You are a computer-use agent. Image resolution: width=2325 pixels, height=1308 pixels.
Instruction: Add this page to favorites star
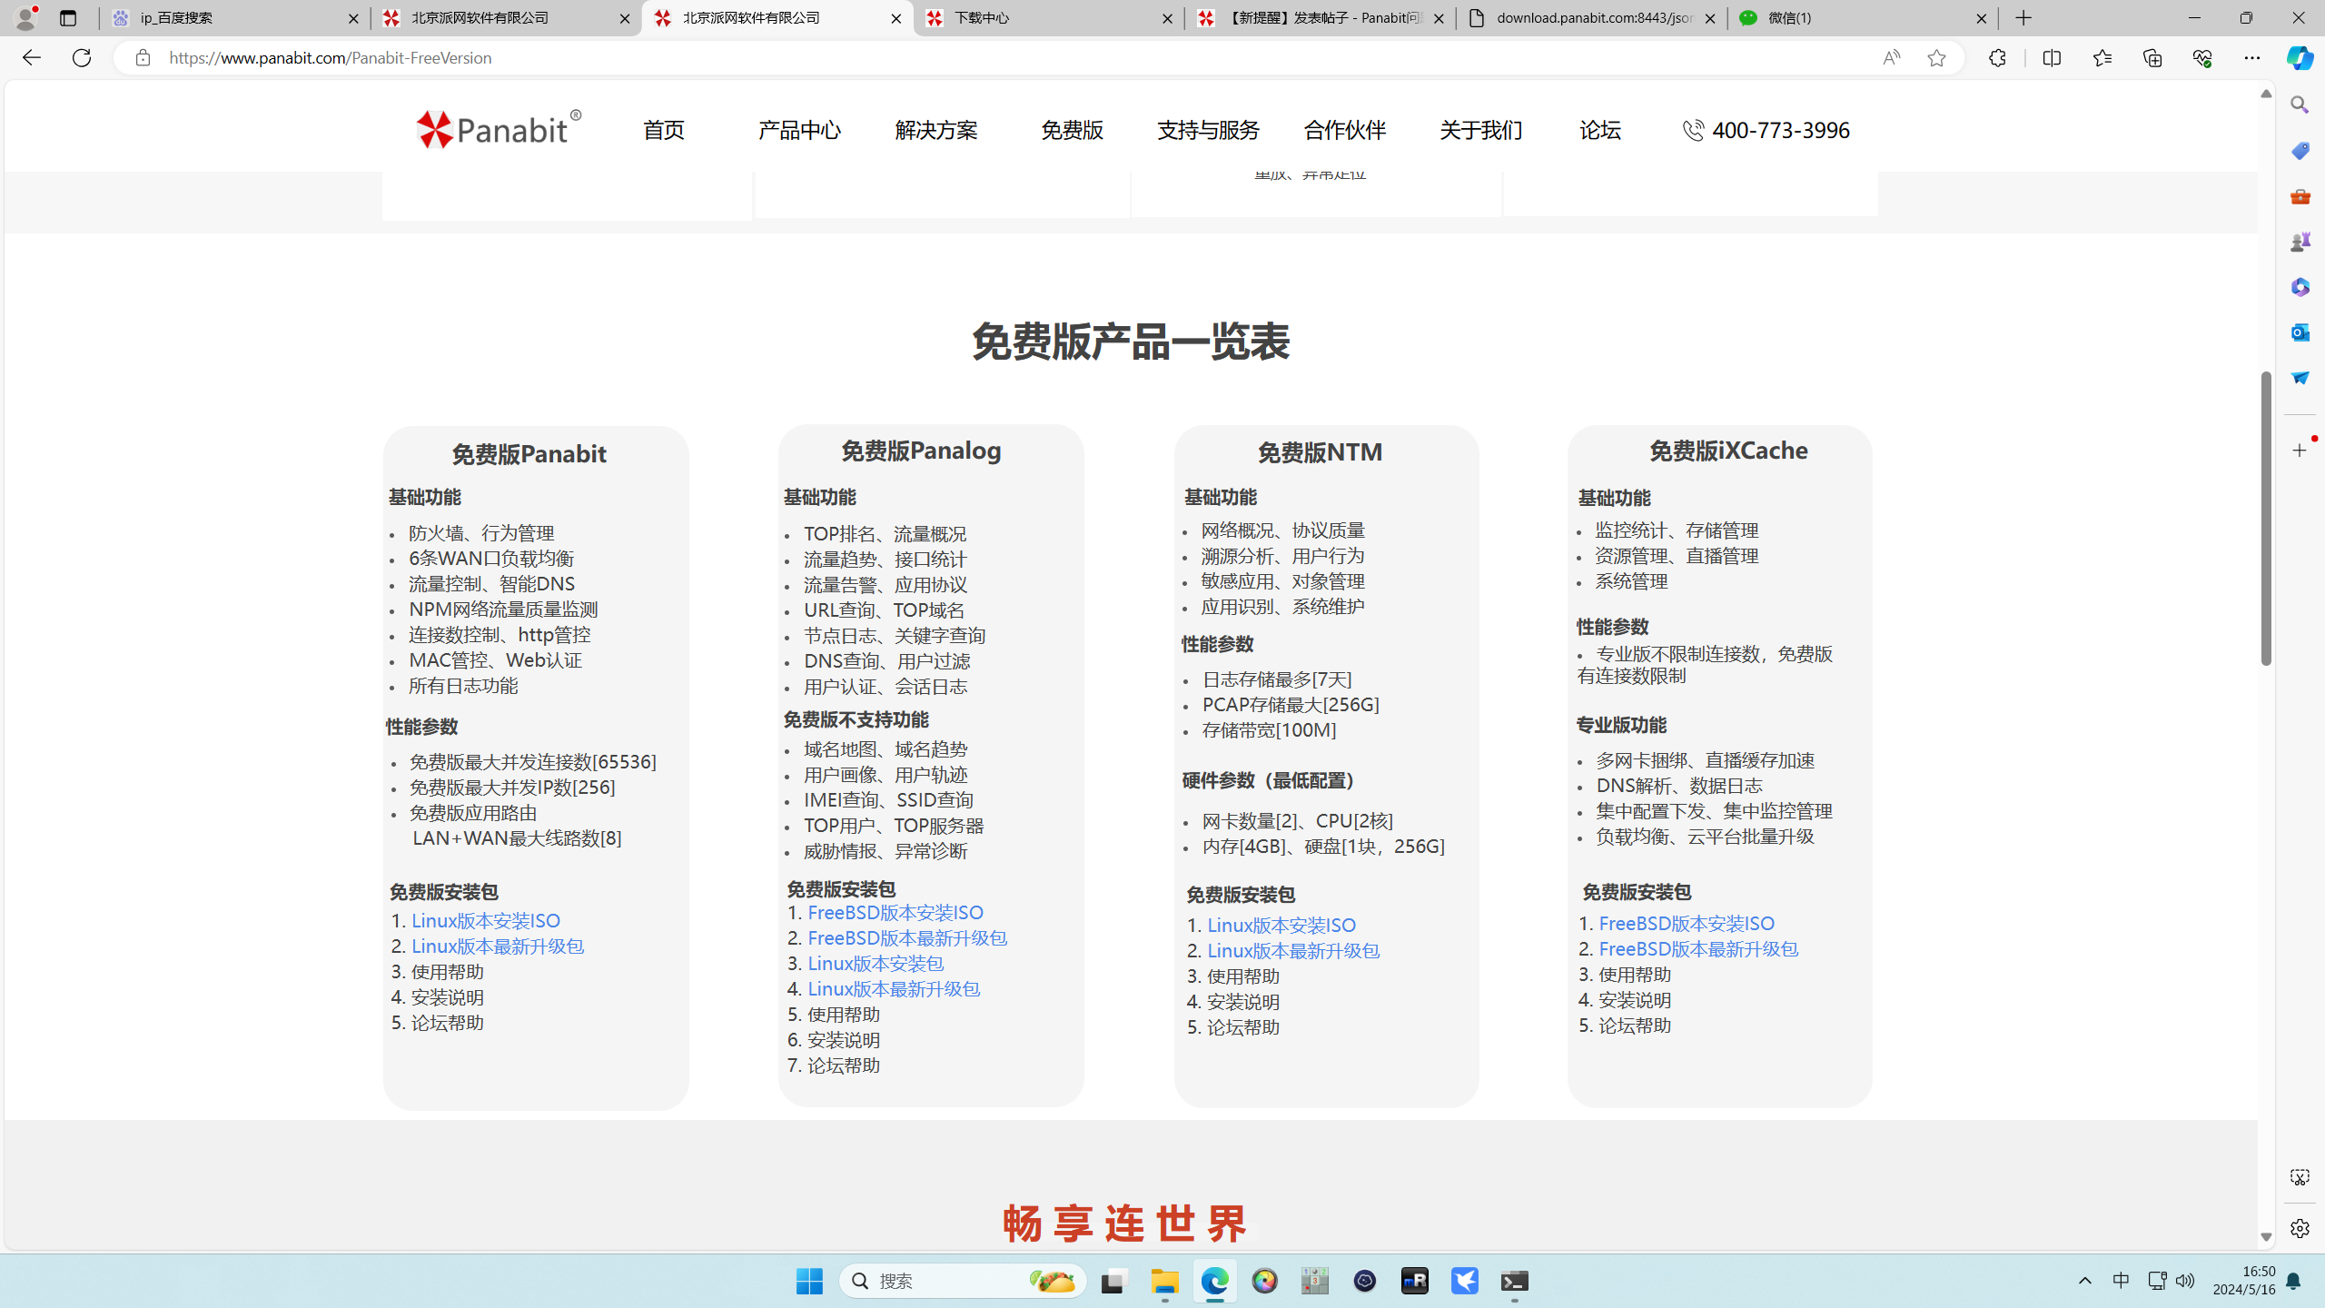(x=1936, y=57)
